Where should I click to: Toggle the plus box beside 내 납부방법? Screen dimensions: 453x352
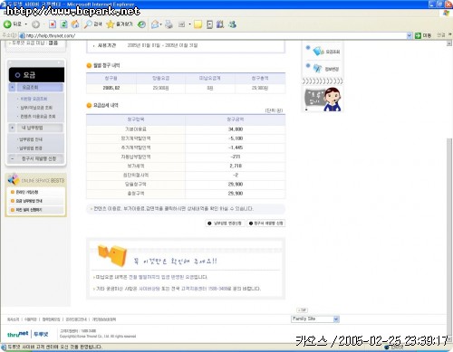(x=12, y=128)
